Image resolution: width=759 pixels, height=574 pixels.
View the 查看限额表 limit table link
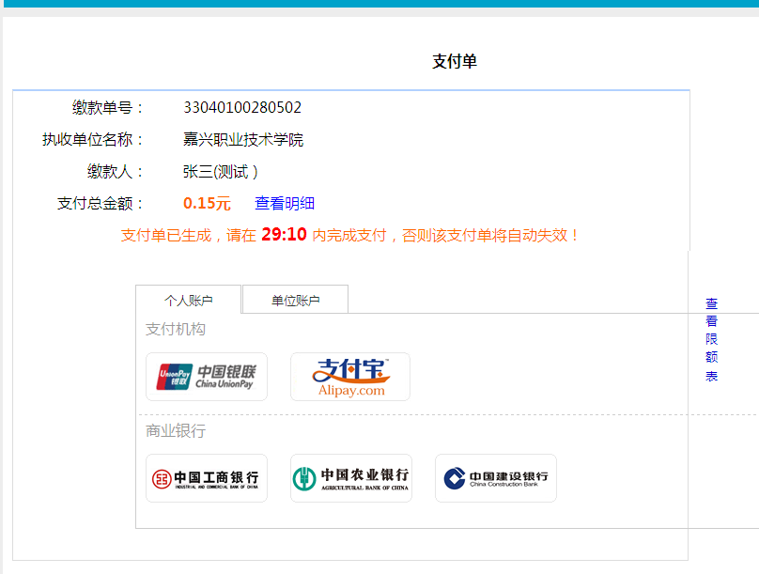[x=711, y=340]
